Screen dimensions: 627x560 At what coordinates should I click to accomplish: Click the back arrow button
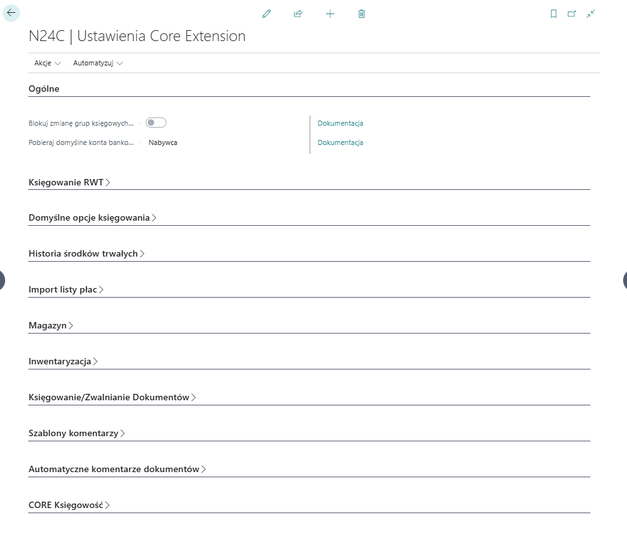click(x=12, y=13)
